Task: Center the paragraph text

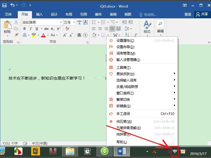Action: [x=100, y=29]
